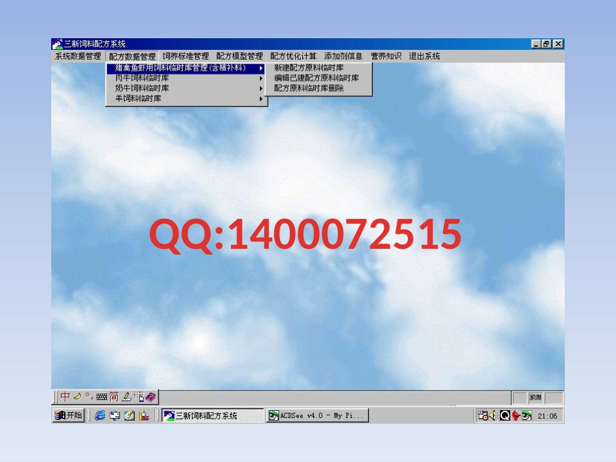Screen dimensions: 616x462
Task: Open the 配方模型管理 menu
Action: click(x=240, y=56)
